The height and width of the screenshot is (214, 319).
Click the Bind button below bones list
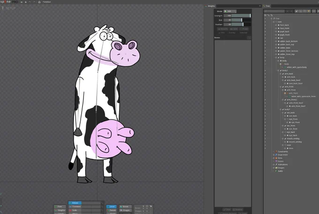pos(227,209)
